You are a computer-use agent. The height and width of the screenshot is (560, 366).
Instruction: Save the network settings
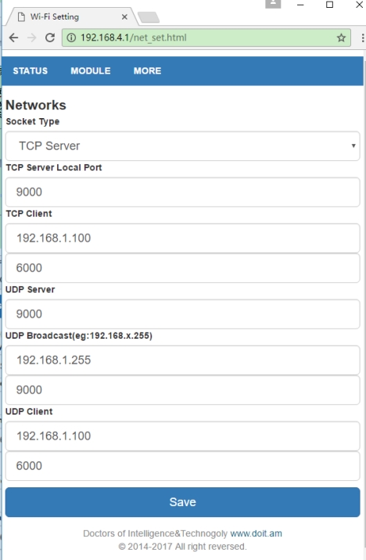[182, 502]
